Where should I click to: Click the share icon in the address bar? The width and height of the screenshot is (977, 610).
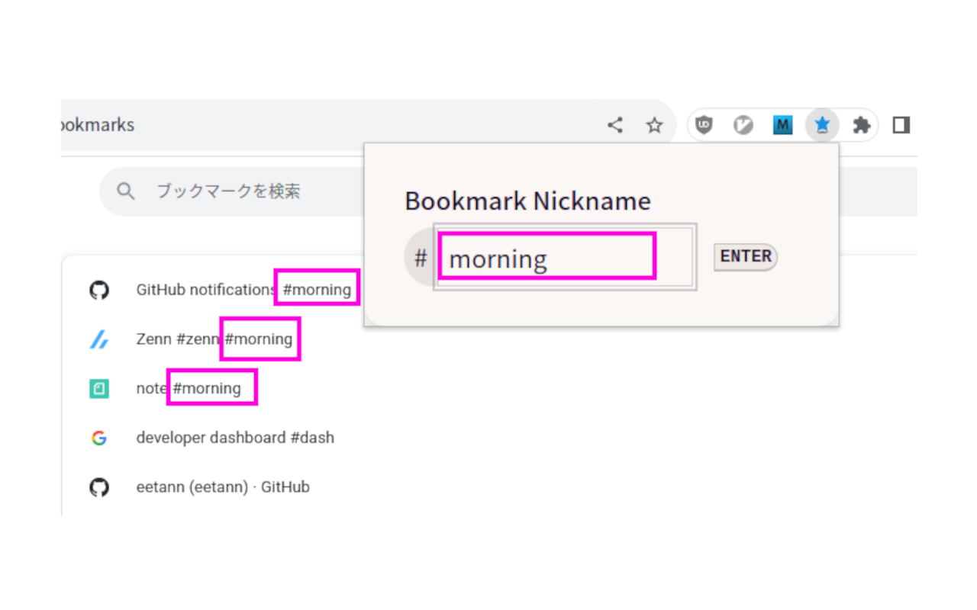tap(614, 125)
